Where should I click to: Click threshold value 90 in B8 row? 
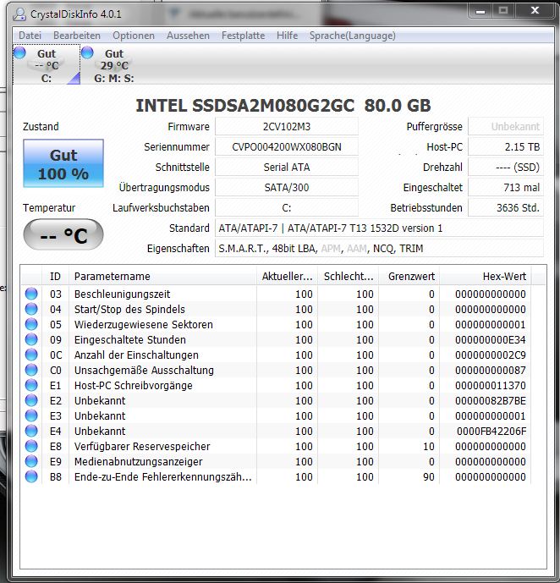pyautogui.click(x=428, y=477)
